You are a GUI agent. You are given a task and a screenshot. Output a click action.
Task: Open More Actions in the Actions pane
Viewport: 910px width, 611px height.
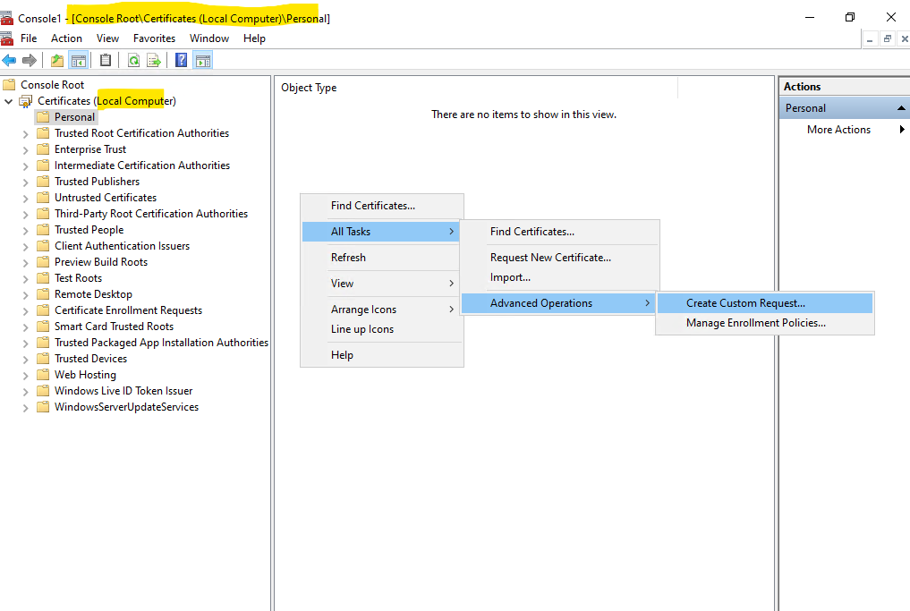tap(845, 130)
